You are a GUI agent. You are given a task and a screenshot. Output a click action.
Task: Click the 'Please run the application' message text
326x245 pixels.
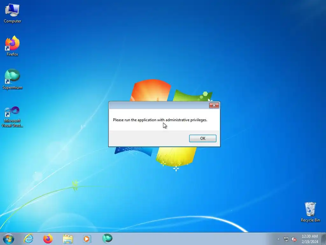click(x=160, y=120)
